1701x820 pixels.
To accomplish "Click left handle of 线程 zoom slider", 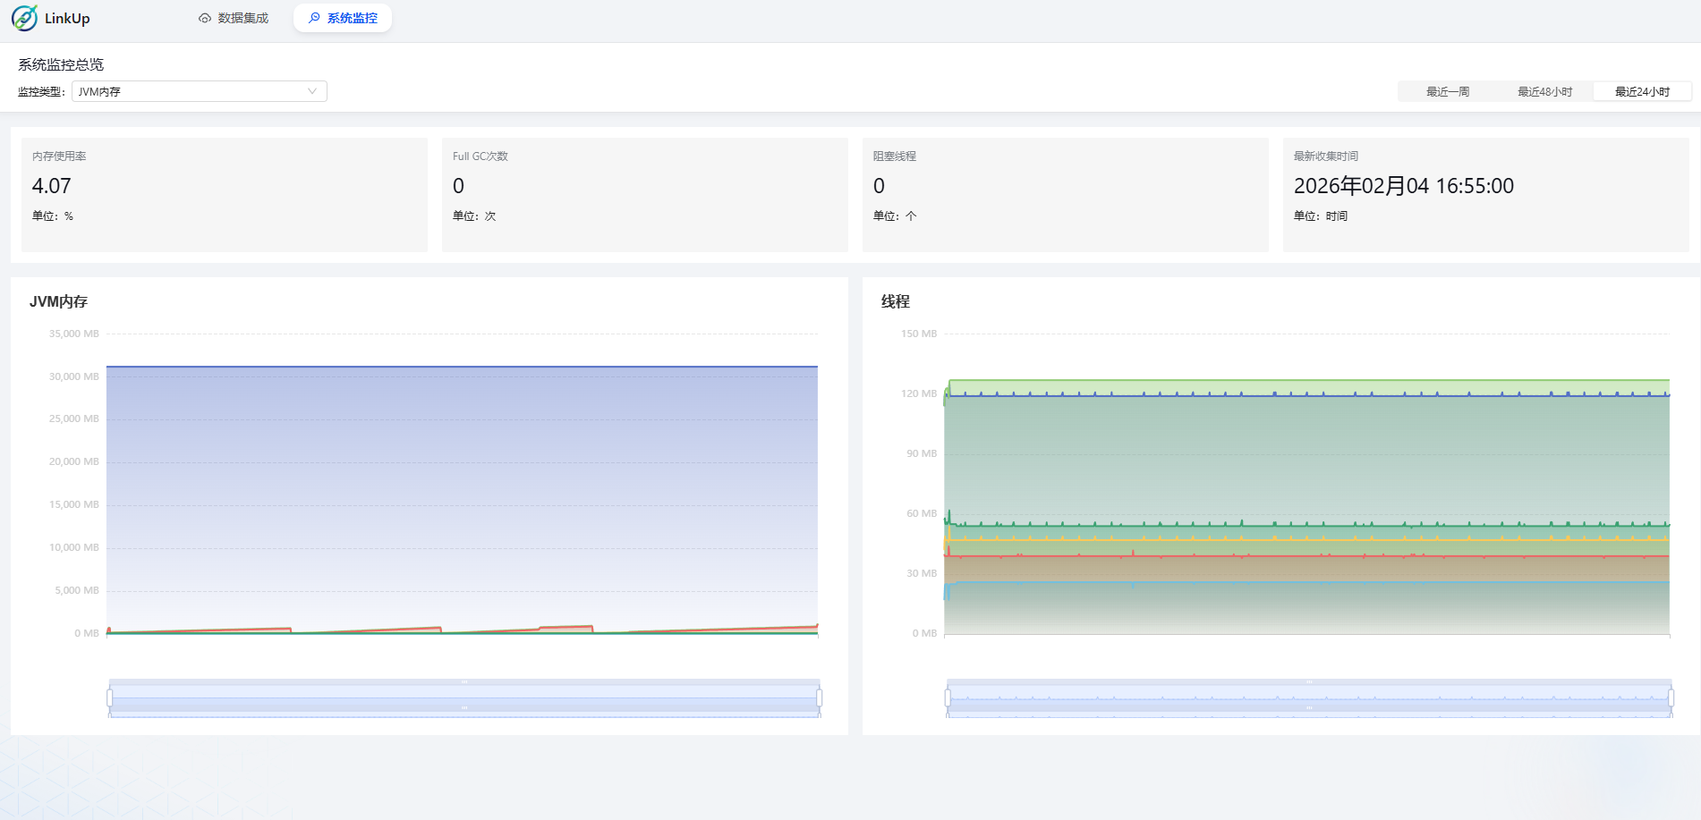I will pyautogui.click(x=948, y=697).
